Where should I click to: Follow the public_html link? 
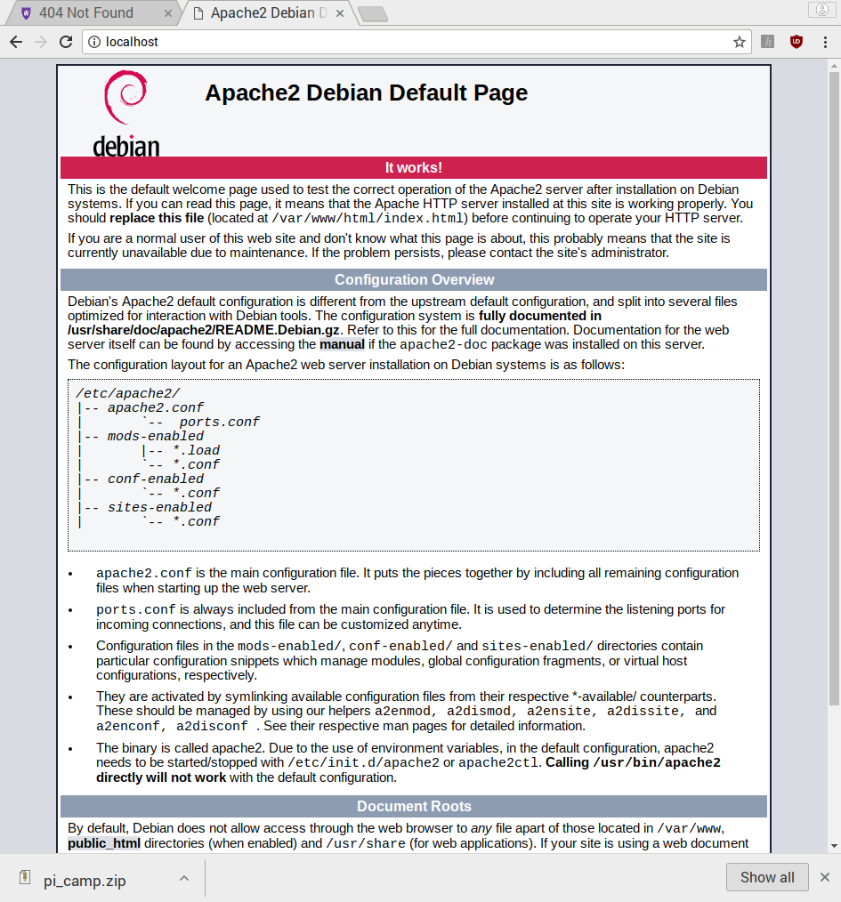coord(104,843)
